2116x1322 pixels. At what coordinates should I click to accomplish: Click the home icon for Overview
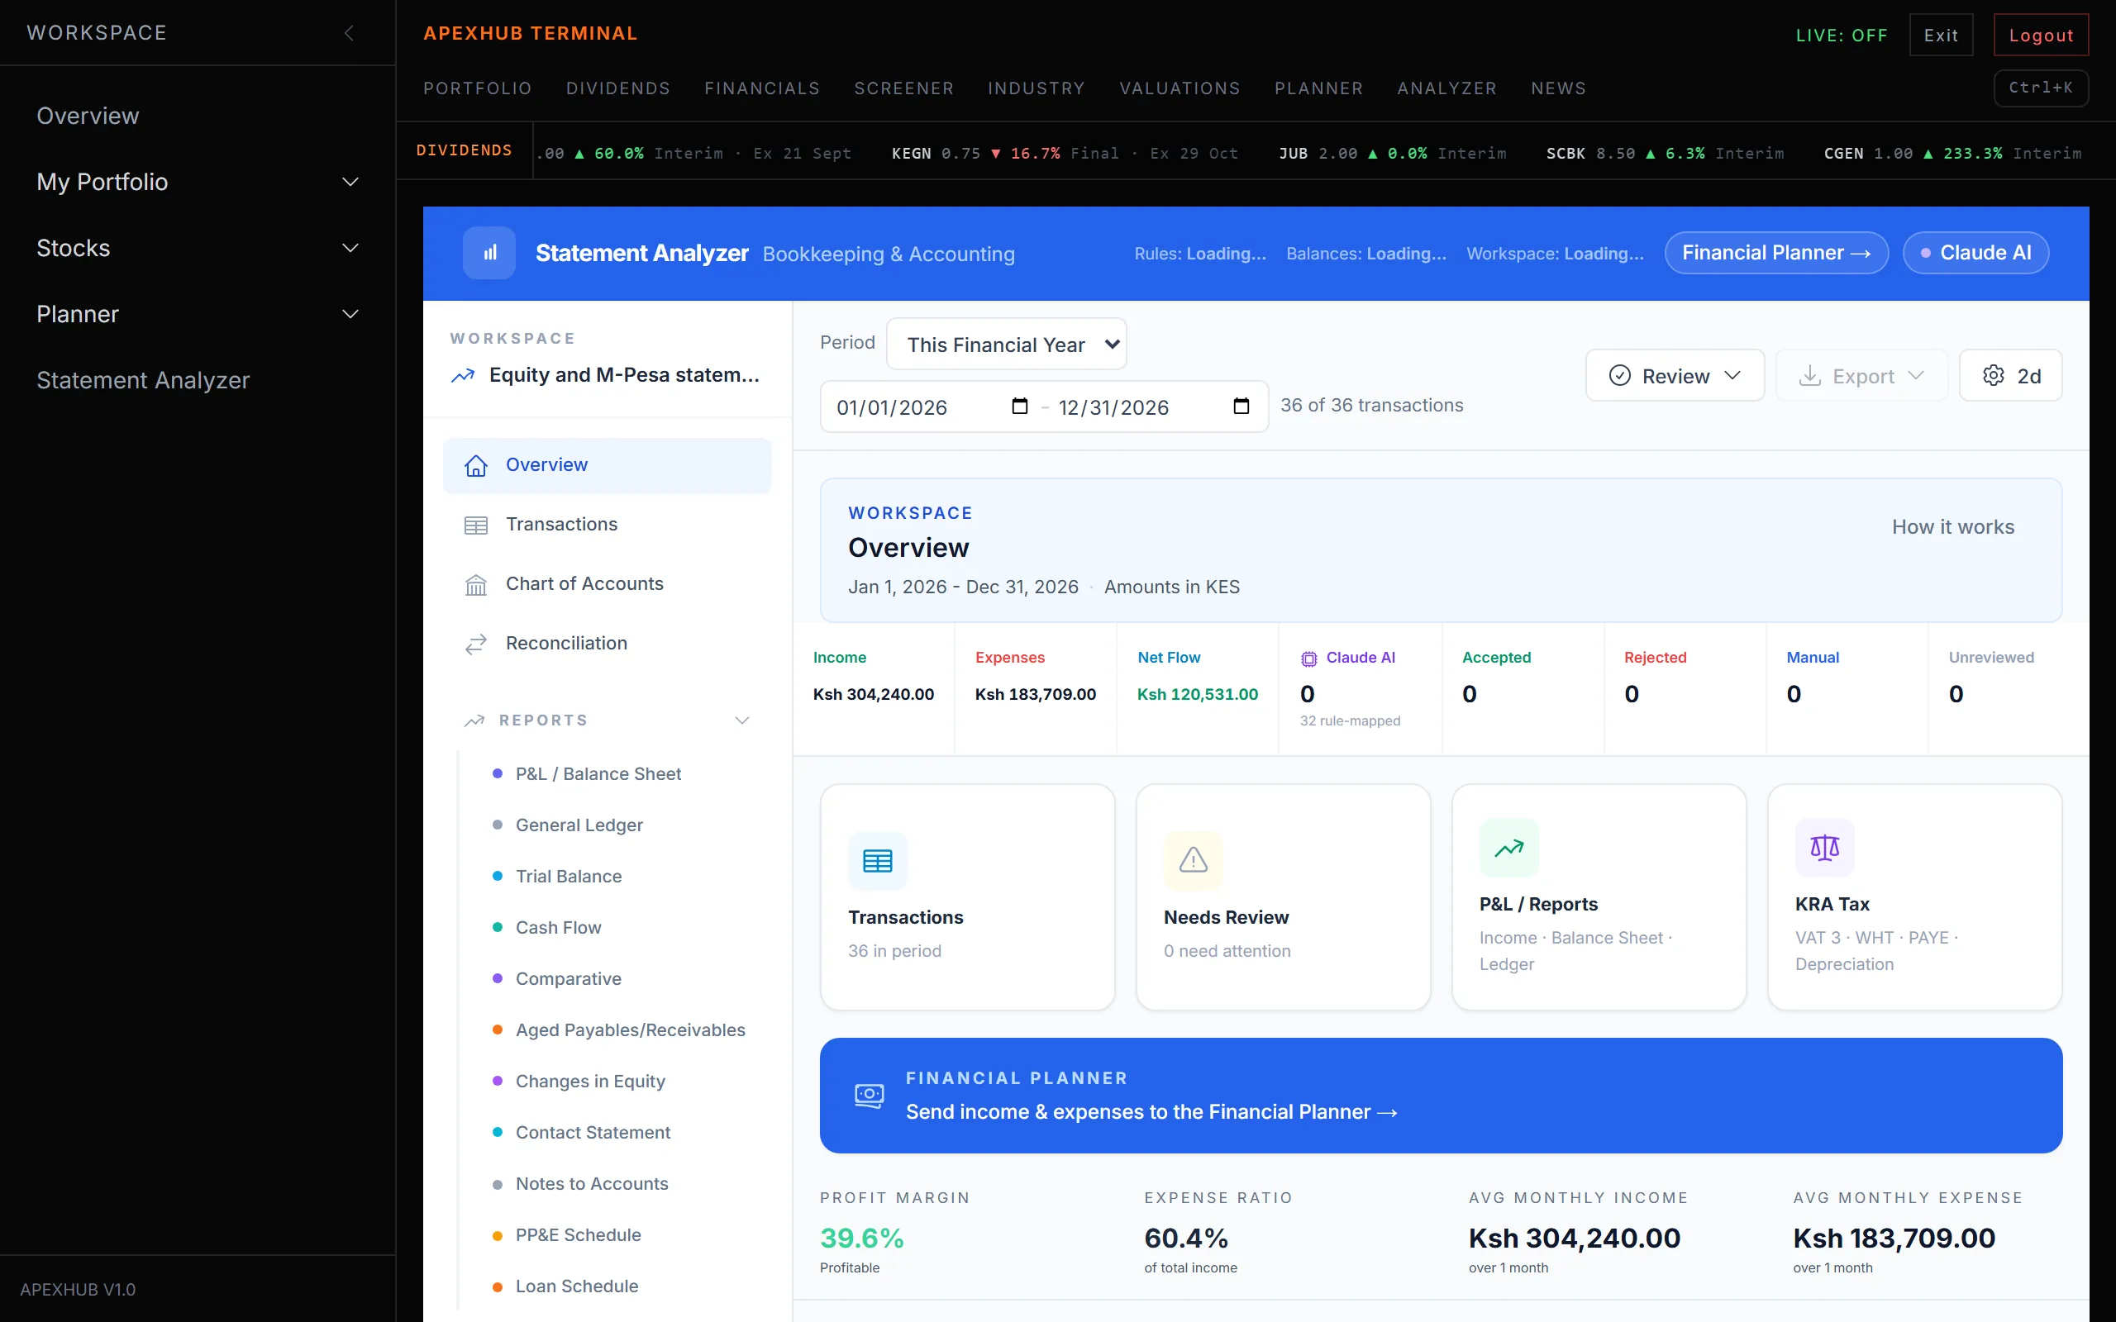click(x=475, y=465)
